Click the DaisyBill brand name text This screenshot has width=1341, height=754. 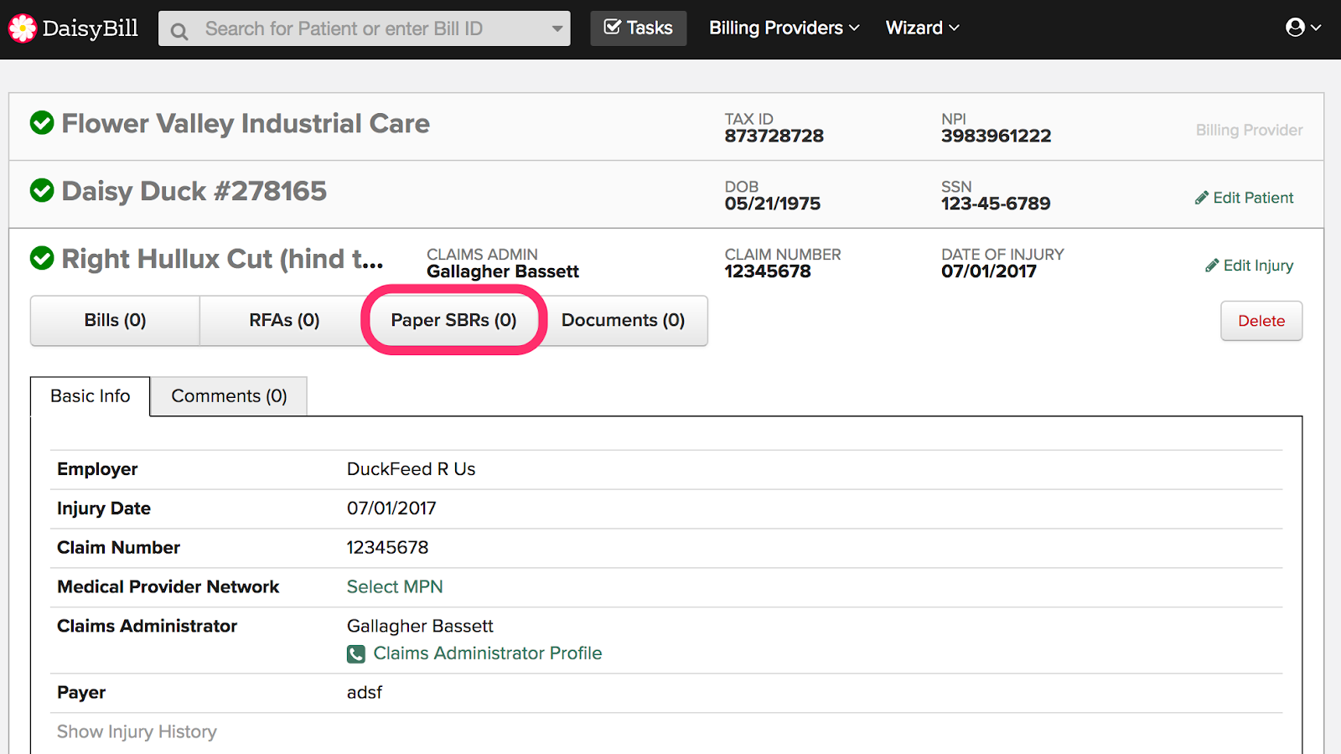[x=91, y=28]
